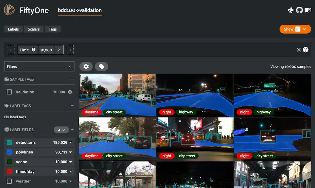The width and height of the screenshot is (315, 188).
Task: Click the tag samples icon button
Action: (x=101, y=67)
